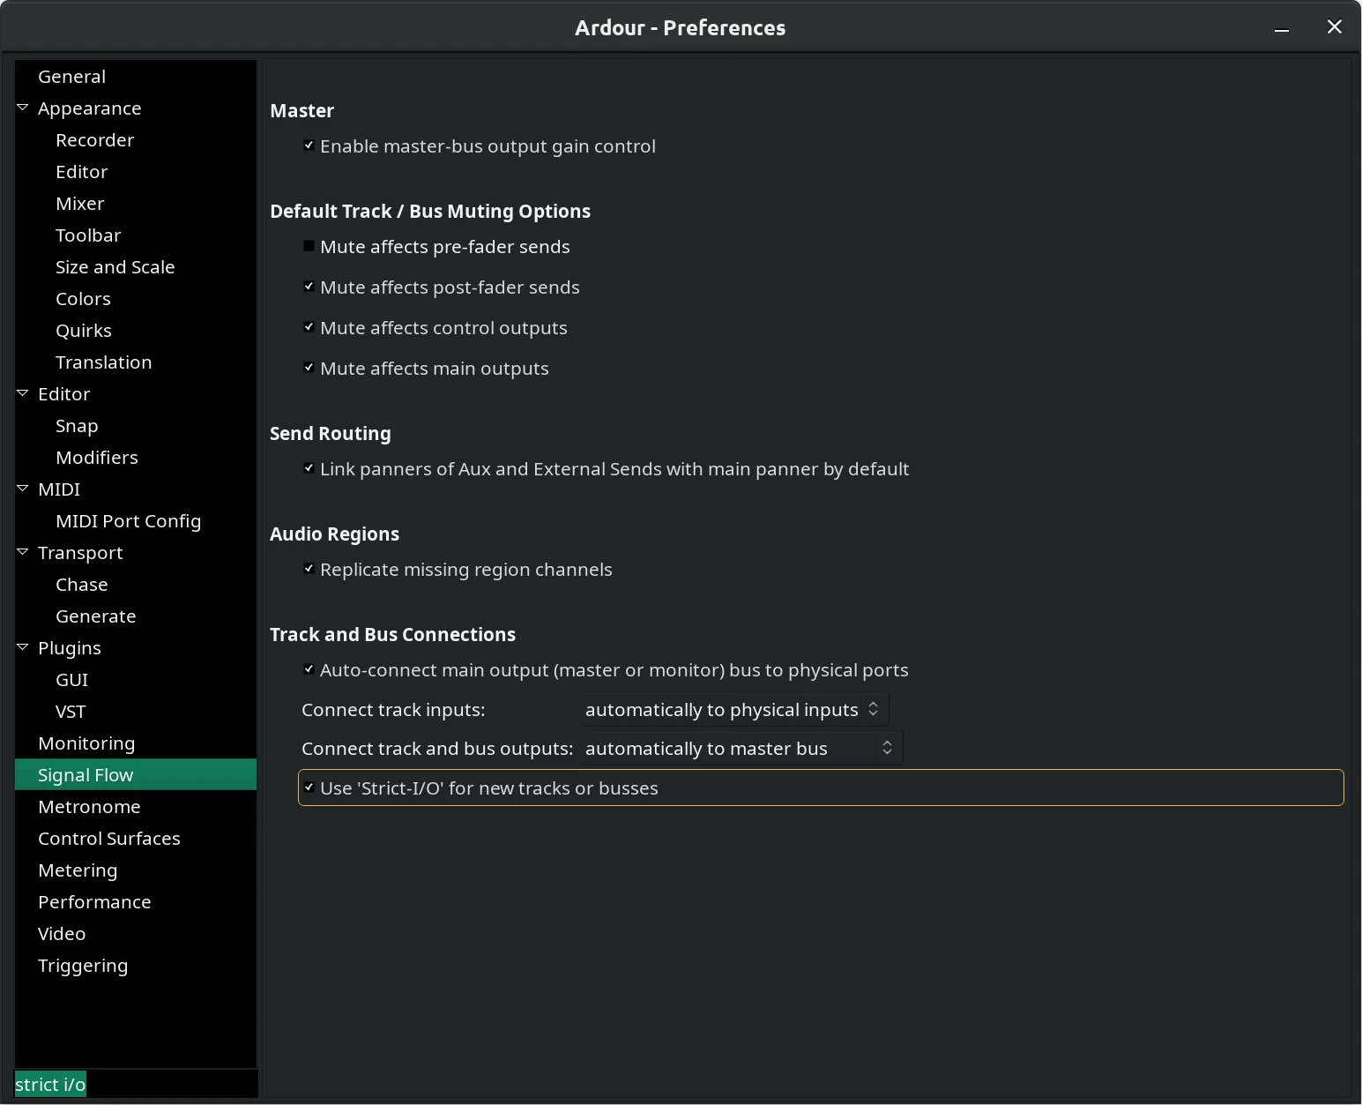Collapse the MIDI tree section
Screen dimensions: 1362x1105
[x=23, y=489]
